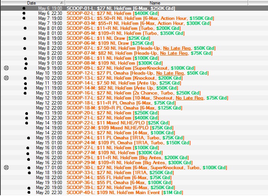268x196 pixels.
Task: Select SCOOP-06-M $109 NL Draw row
Action: pyautogui.click(x=134, y=43)
